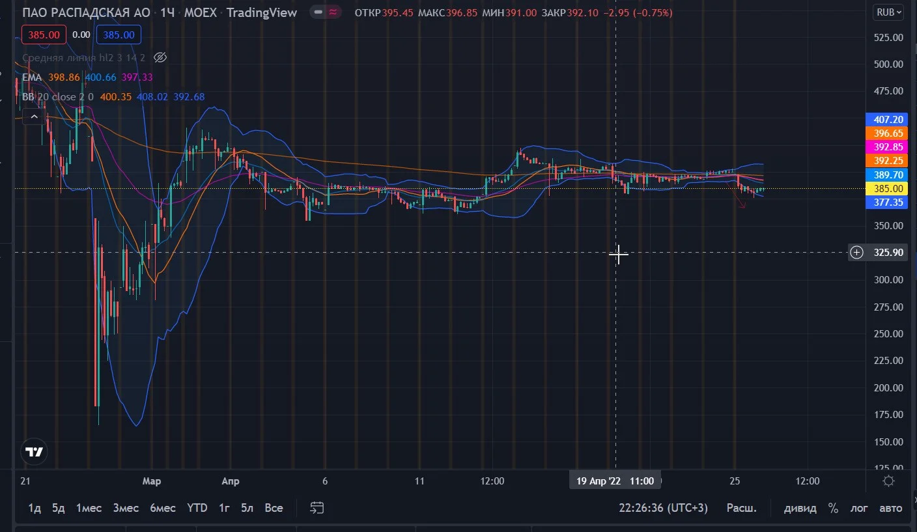Click the yellow 385.00 price label

[886, 189]
